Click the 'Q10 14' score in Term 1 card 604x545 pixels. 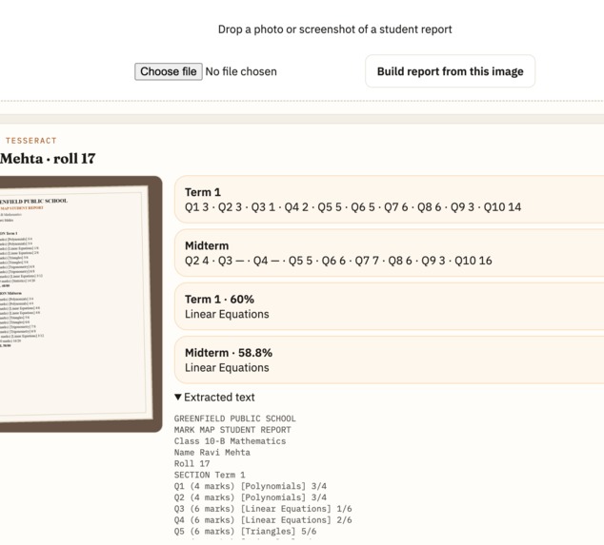502,207
